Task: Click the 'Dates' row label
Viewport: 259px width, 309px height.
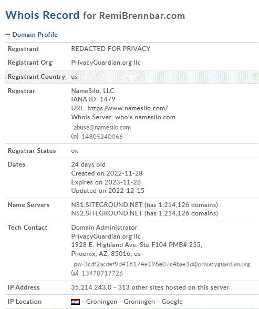Action: [x=16, y=164]
